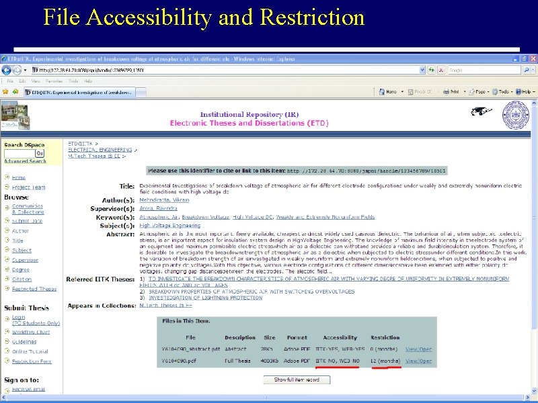This screenshot has width=538, height=403.
Task: Open the Print icon's dropdown arrow
Action: tap(463, 91)
